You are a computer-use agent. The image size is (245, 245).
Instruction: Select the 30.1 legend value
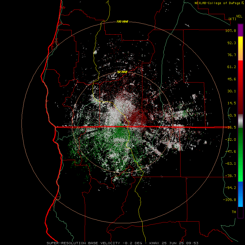[232, 91]
